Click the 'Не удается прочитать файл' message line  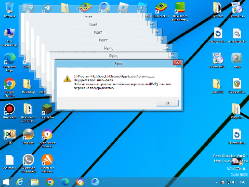pyautogui.click(x=94, y=80)
